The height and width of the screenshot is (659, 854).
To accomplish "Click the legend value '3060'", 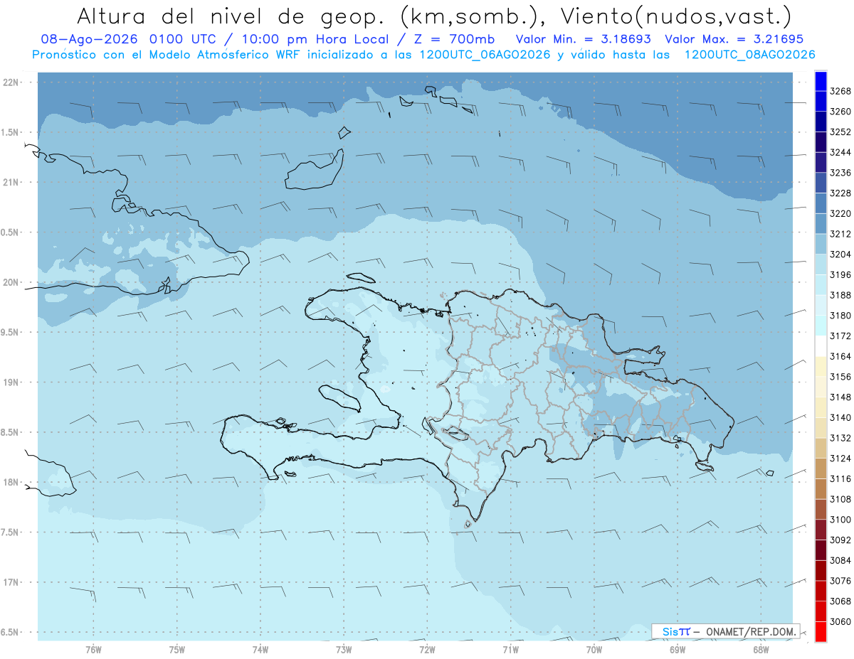I will [x=840, y=621].
